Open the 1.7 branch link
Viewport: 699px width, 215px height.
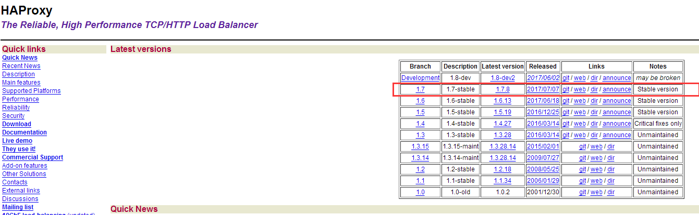(420, 89)
